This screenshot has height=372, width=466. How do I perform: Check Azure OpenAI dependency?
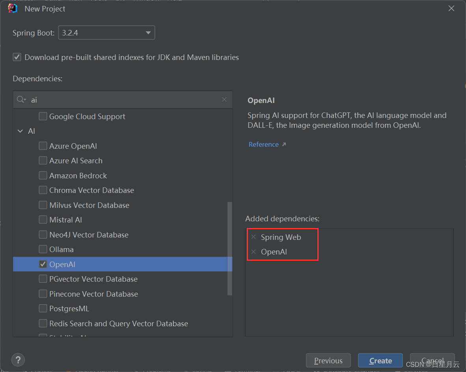43,146
